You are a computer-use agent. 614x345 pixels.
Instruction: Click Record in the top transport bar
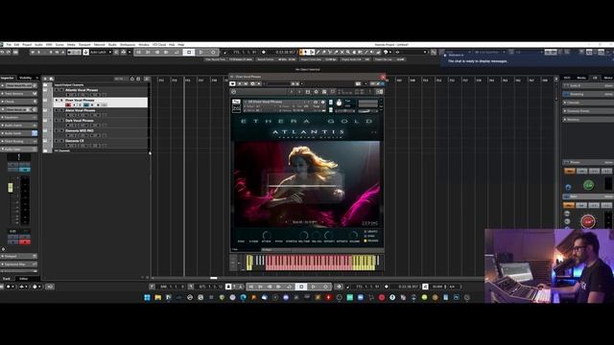pyautogui.click(x=213, y=52)
